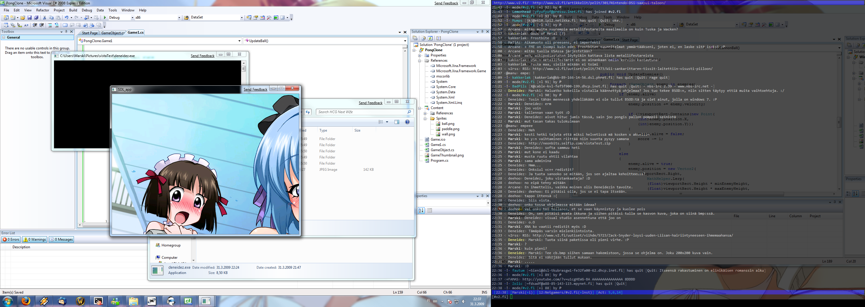This screenshot has height=307, width=865.
Task: Pin the Toolbox panel with auto-hide icon
Action: (x=66, y=32)
